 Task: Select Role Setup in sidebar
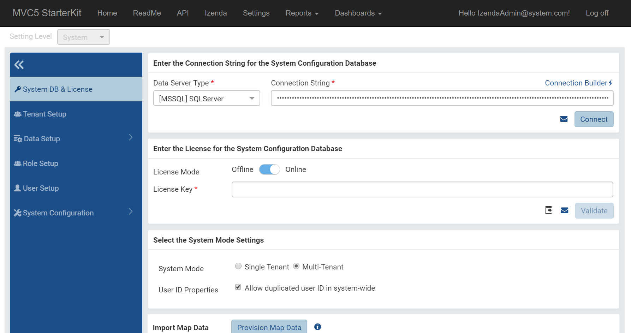coord(76,163)
